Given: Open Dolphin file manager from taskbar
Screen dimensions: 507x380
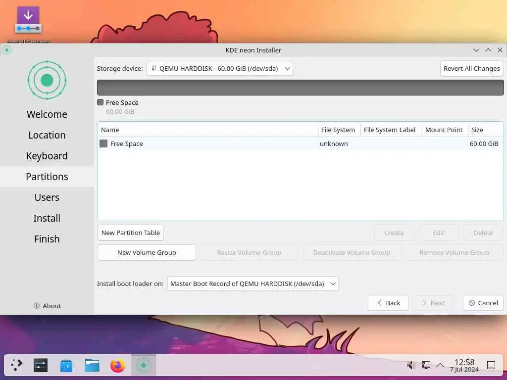Looking at the screenshot, I should tap(92, 365).
